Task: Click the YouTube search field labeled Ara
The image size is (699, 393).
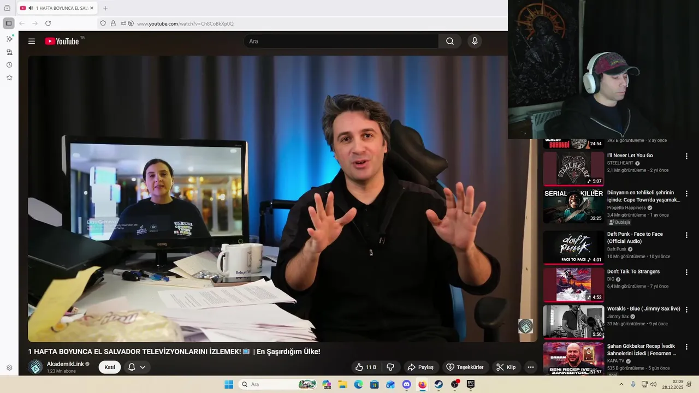Action: tap(341, 41)
